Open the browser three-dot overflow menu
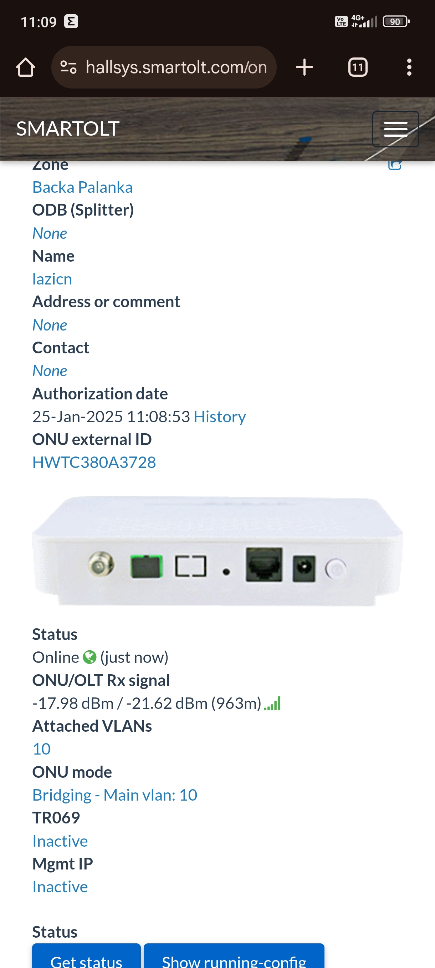The image size is (435, 968). pos(409,67)
